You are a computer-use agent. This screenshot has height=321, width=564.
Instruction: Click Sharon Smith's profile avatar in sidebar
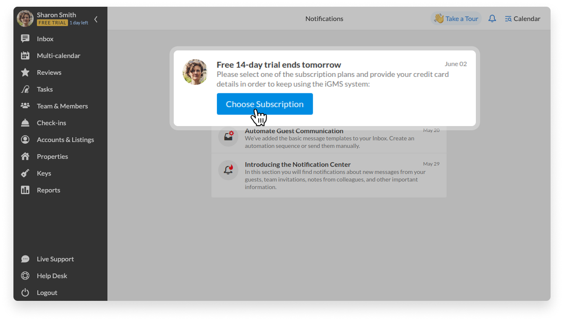(25, 18)
